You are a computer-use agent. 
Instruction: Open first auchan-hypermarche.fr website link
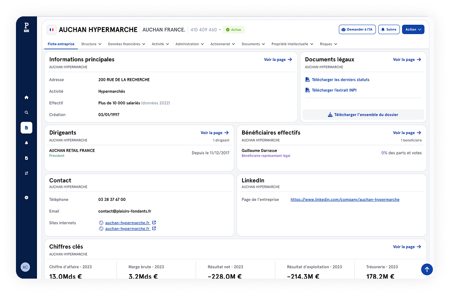tap(127, 223)
